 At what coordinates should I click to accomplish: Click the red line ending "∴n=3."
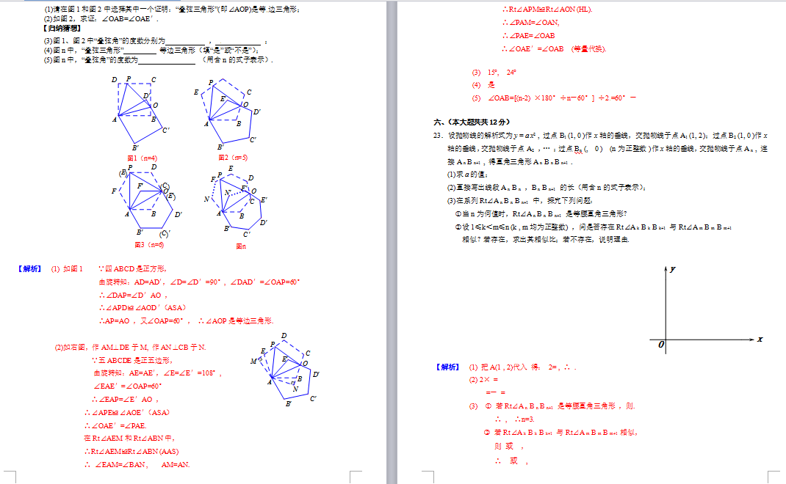515,419
